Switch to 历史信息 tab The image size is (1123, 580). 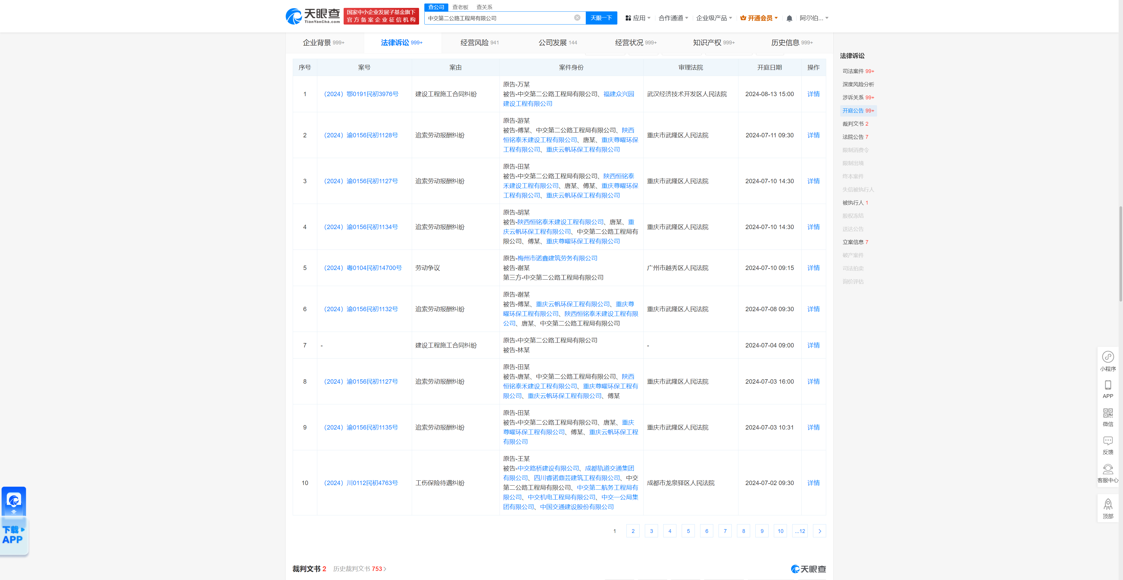tap(792, 43)
